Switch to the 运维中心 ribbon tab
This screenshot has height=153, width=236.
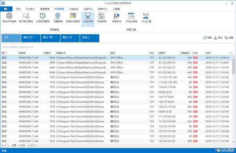88,9
